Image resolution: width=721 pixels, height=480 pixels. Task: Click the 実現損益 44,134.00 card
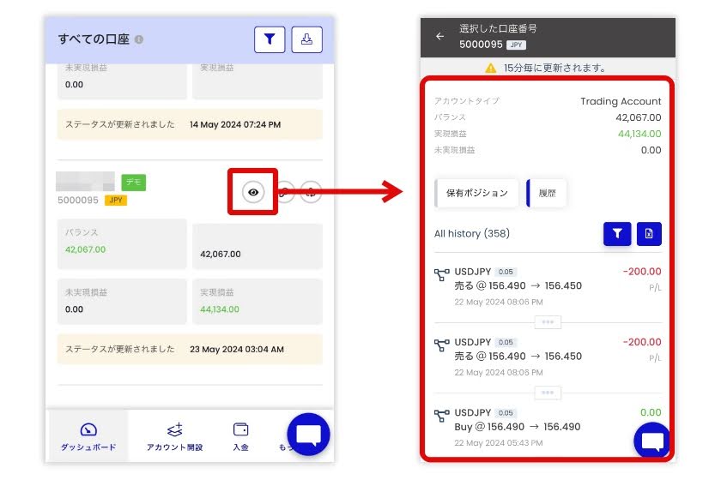point(257,302)
